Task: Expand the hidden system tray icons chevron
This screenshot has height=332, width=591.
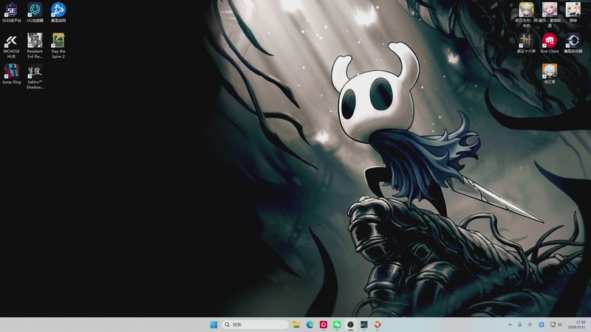Action: coord(510,325)
